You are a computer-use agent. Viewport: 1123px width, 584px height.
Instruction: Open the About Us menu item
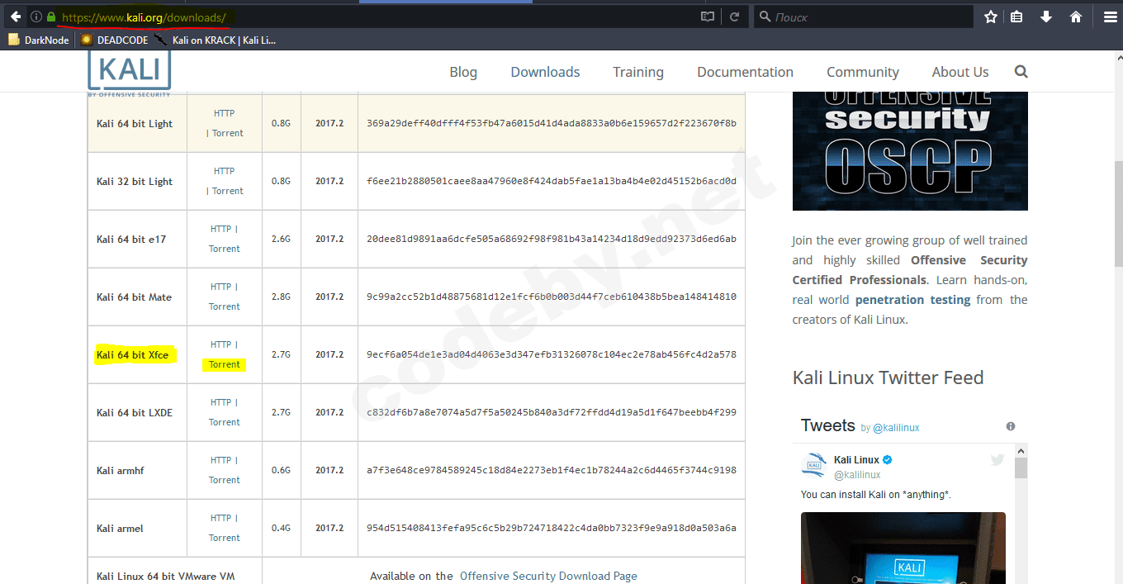tap(960, 72)
